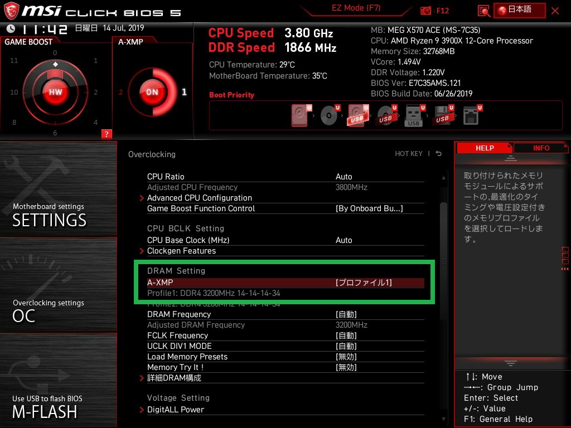Click the Profile1: DDR4 3200MHz 14-14-14-34 line
Viewport: 571px width, 428px height.
[214, 293]
